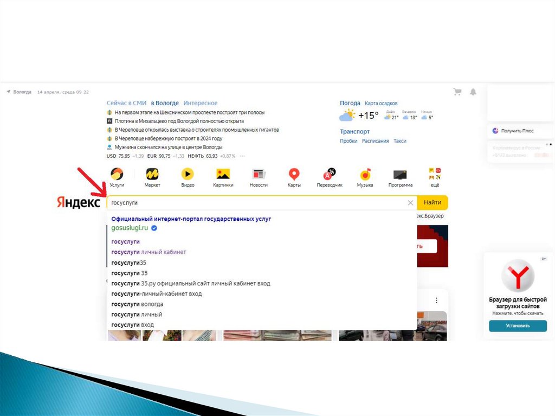Open the Пробки link
The image size is (555, 416).
(x=349, y=141)
